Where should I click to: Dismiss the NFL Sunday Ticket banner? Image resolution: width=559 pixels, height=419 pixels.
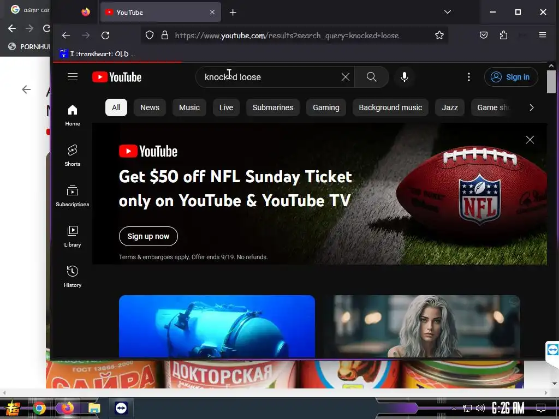coord(530,140)
